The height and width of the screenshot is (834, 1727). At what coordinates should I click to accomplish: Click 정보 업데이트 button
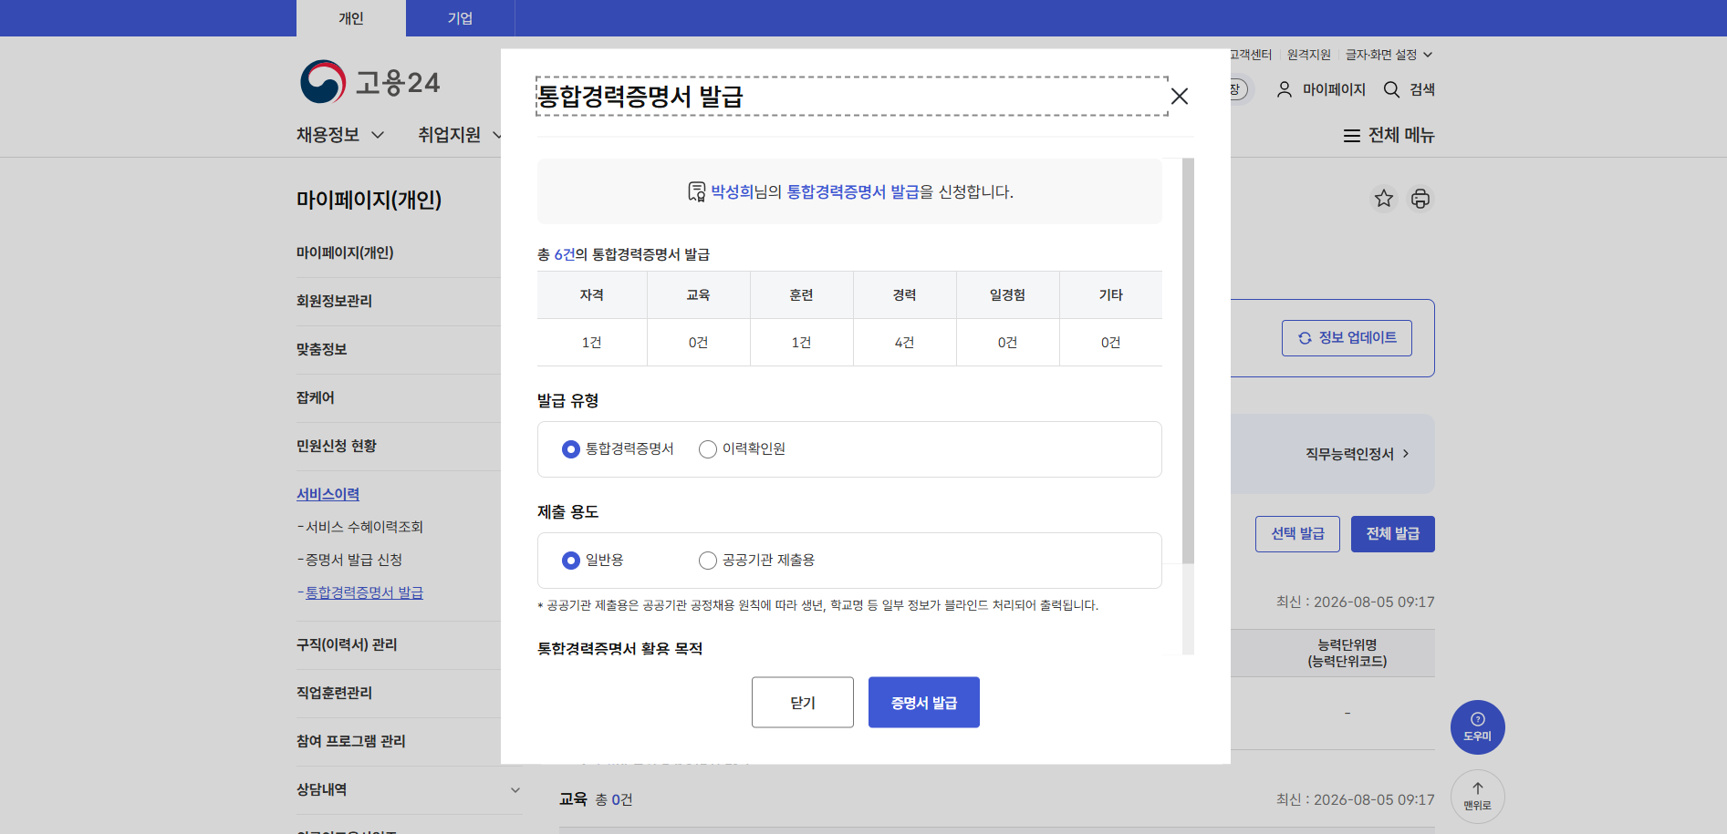[x=1347, y=338]
